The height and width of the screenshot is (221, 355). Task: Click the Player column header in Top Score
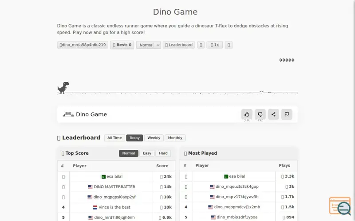79,166
